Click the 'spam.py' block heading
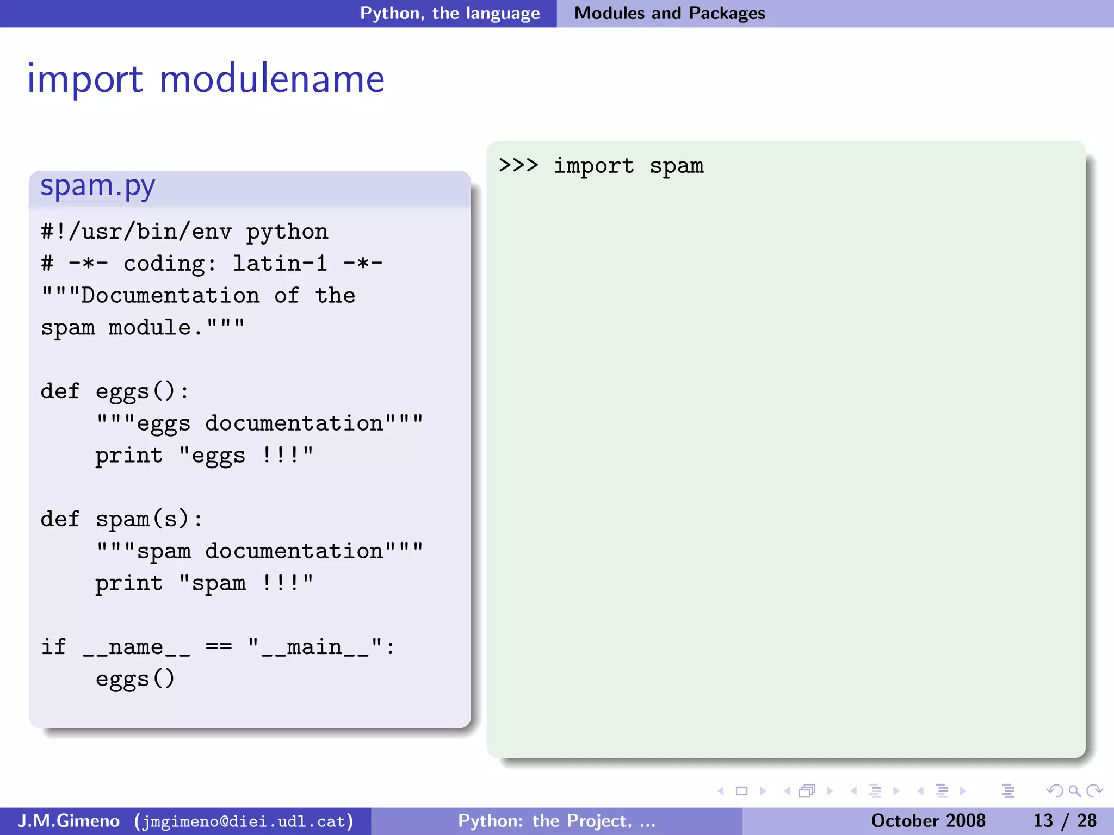The height and width of the screenshot is (835, 1114). click(x=98, y=186)
